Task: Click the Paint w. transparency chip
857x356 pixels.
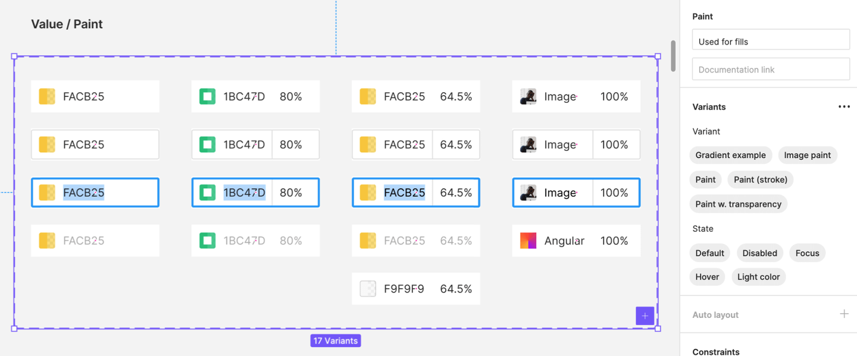Action: [x=738, y=204]
